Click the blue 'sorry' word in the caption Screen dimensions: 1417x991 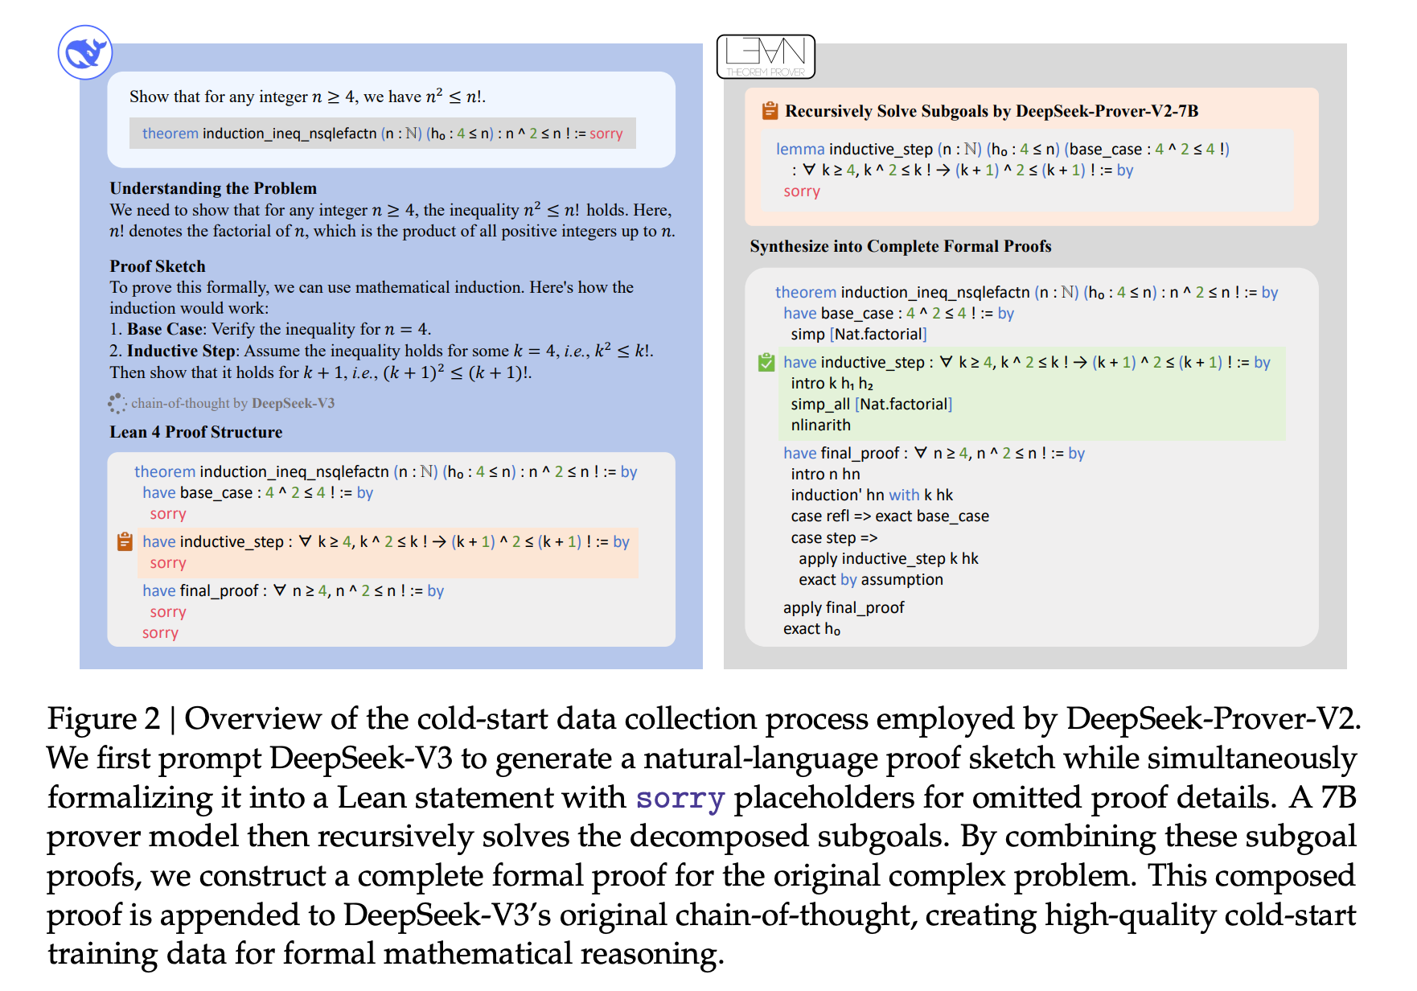point(680,798)
